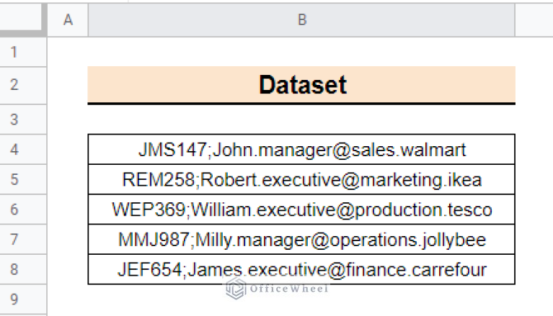This screenshot has width=553, height=316.
Task: Select cell with JMS147;John.manager@sales.walmart
Action: pyautogui.click(x=301, y=150)
